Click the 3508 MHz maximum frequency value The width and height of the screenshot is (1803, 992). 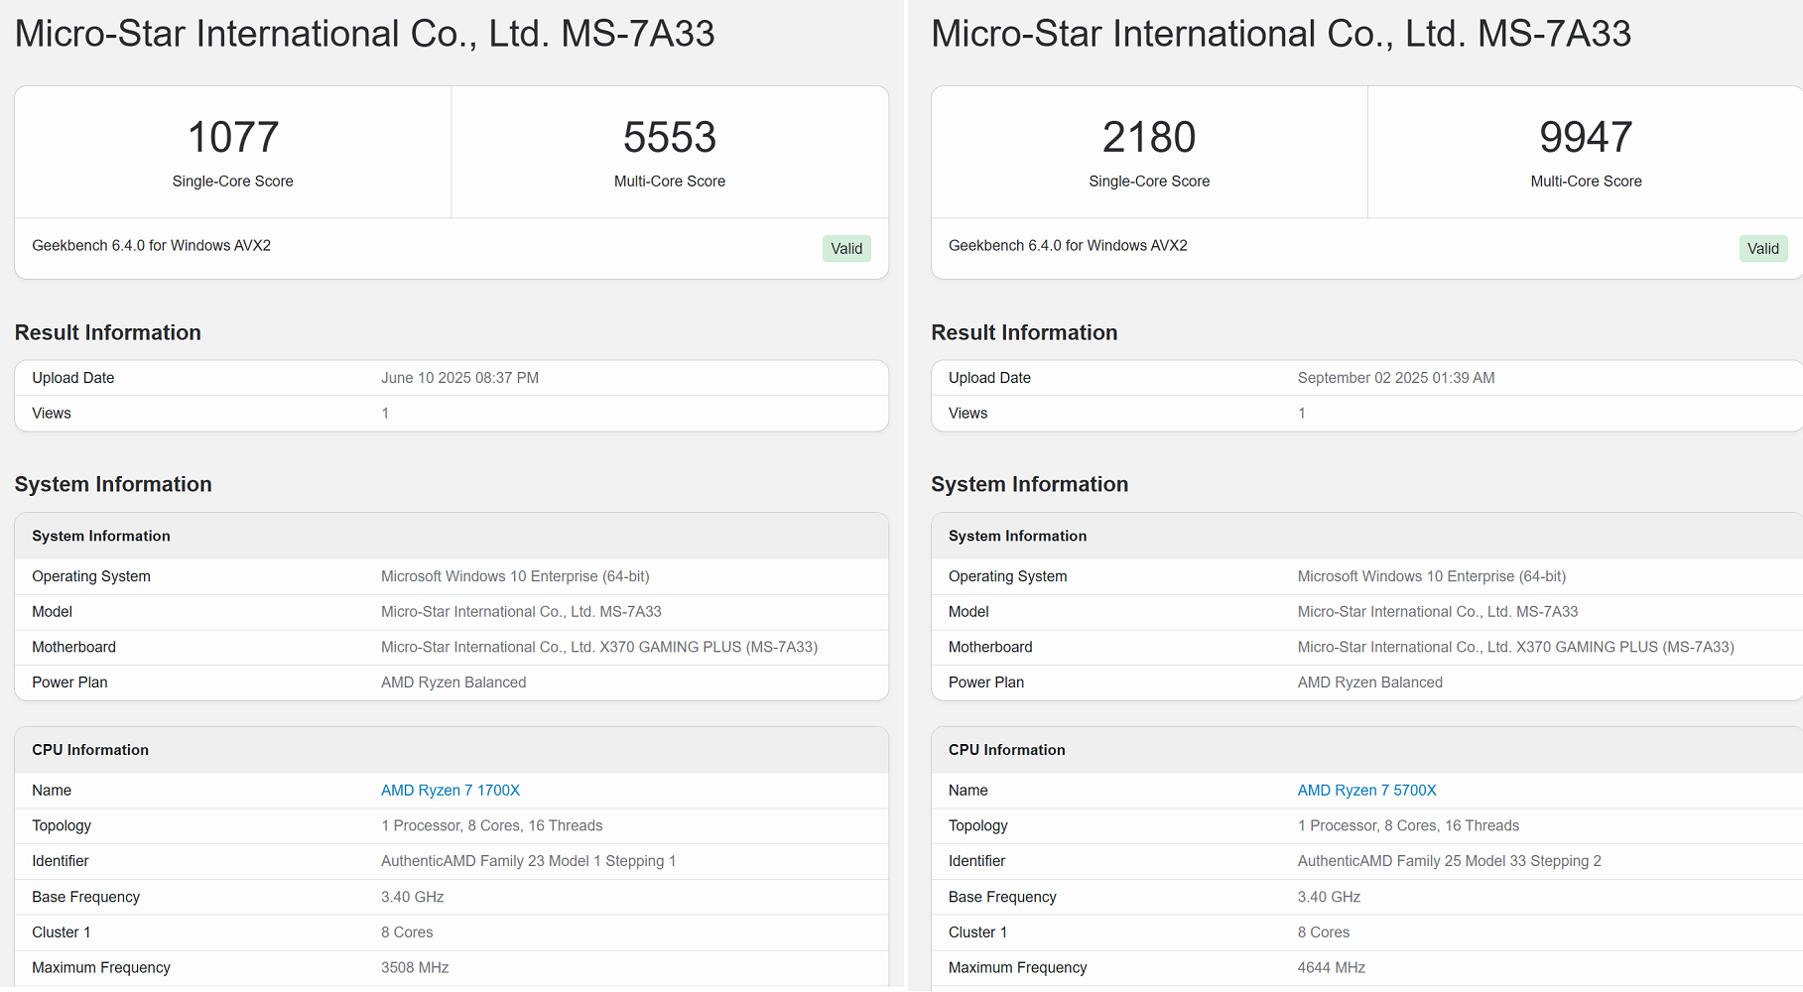(x=415, y=967)
